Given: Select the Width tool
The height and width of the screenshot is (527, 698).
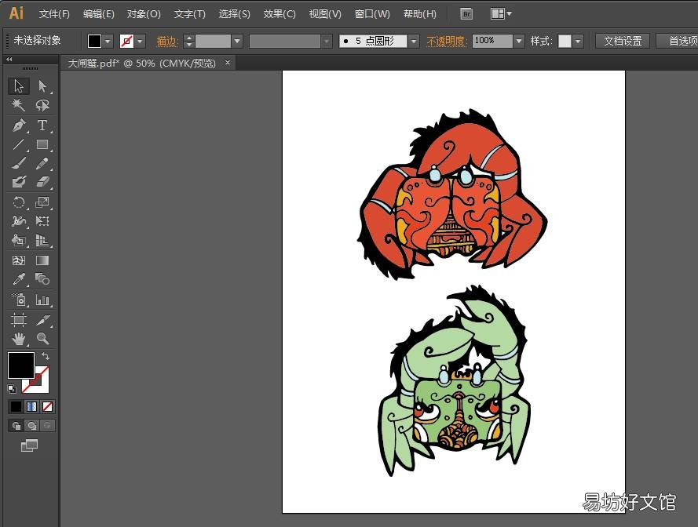Looking at the screenshot, I should click(x=19, y=221).
